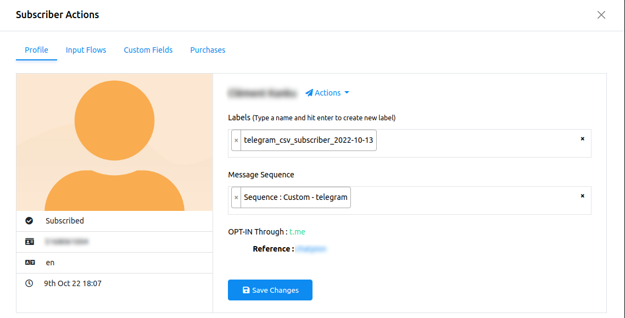Switch to the Purchases tab
The height and width of the screenshot is (318, 625).
click(208, 49)
